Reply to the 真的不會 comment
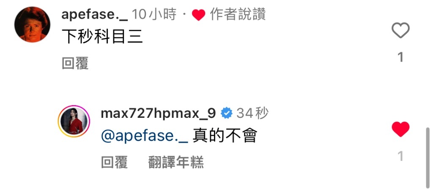 click(x=114, y=162)
